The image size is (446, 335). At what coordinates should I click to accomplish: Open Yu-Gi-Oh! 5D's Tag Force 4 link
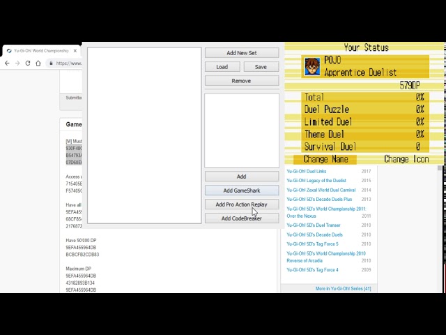pyautogui.click(x=312, y=270)
